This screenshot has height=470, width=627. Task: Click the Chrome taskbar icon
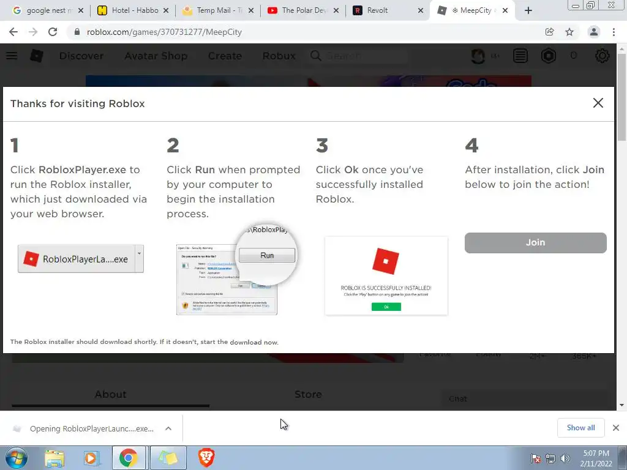click(x=129, y=458)
